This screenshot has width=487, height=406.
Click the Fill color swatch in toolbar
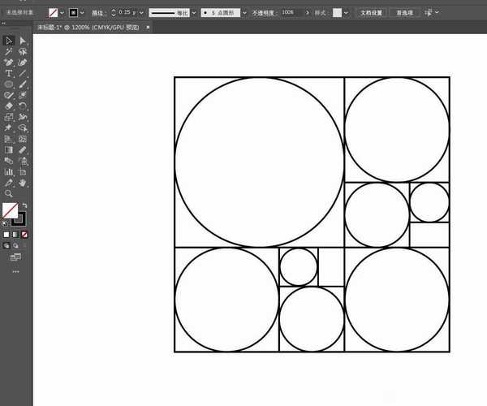(10, 211)
